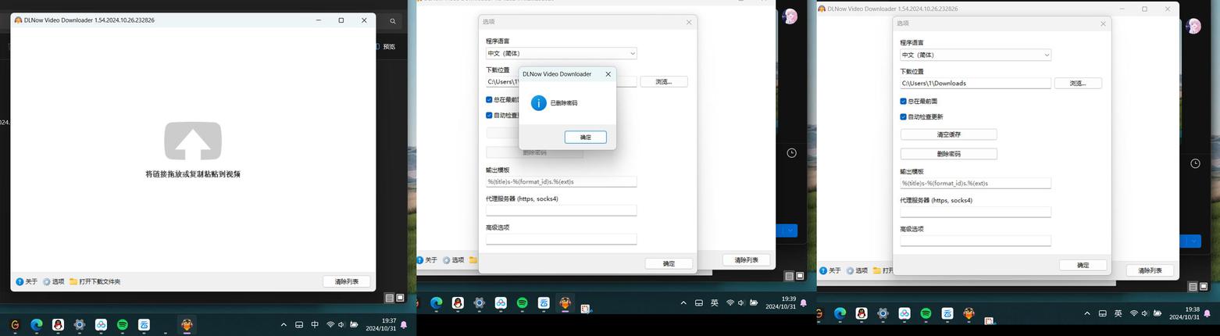Open Microsoft Edge on the 19:39 taskbar

point(437,303)
